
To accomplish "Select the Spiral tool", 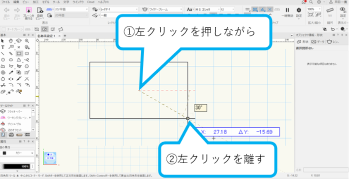I will (2, 72).
